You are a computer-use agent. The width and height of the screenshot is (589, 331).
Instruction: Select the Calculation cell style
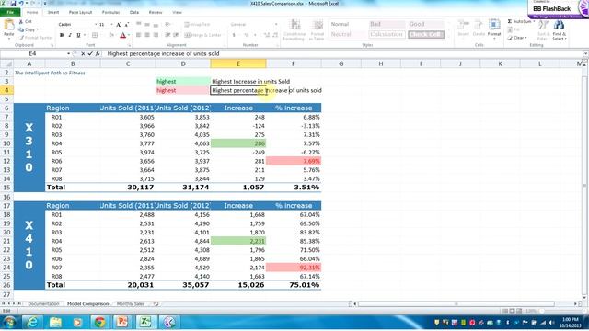(x=387, y=34)
